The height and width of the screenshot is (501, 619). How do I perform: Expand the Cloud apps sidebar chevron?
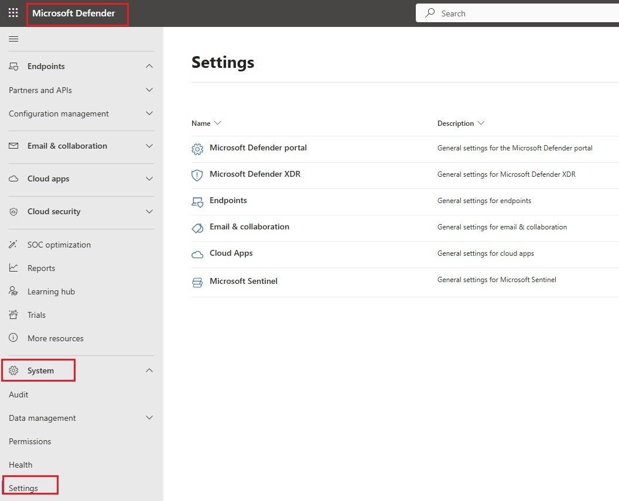tap(149, 179)
